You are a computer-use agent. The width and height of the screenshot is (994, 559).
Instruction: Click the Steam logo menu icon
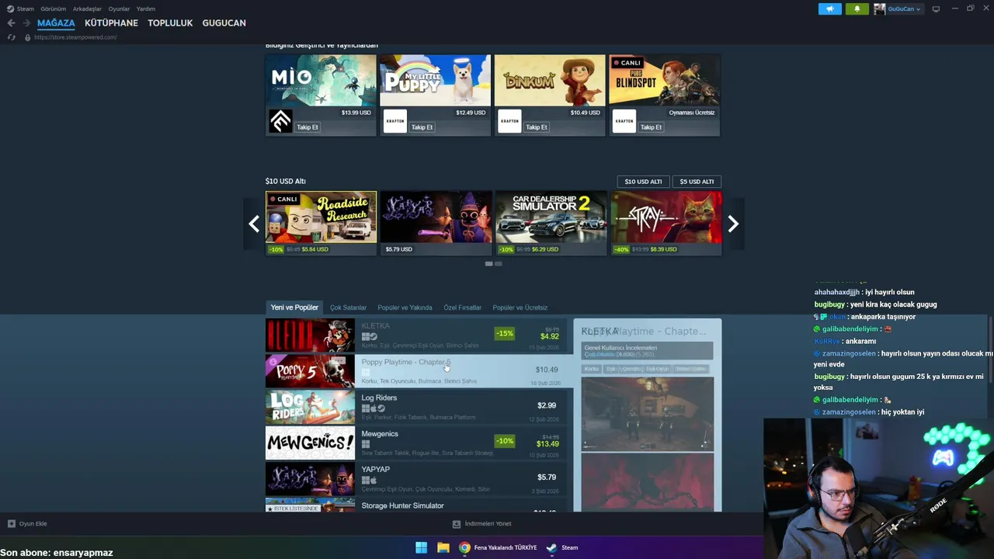[x=10, y=9]
